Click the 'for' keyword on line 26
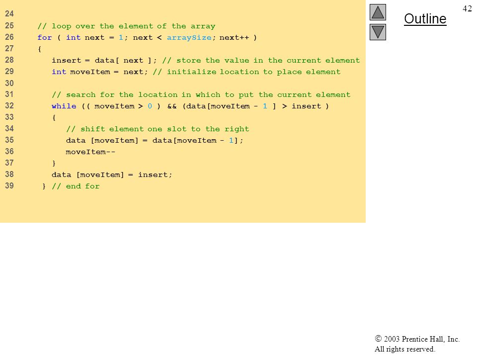Screen dimensions: 477x358 44,37
